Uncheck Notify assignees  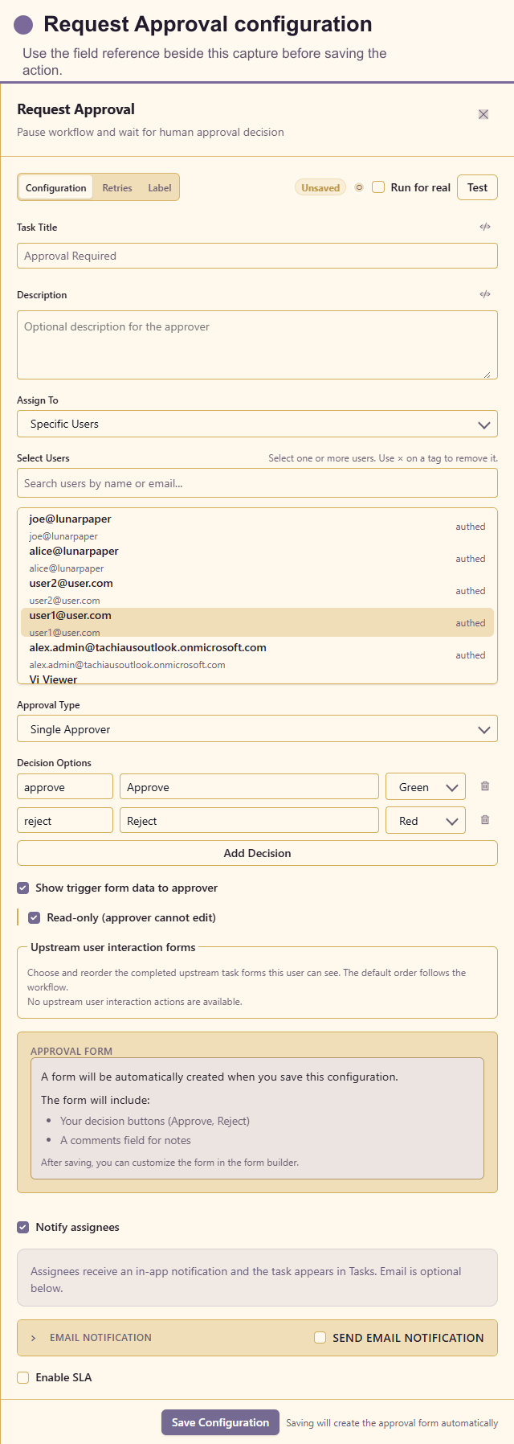click(x=23, y=1227)
